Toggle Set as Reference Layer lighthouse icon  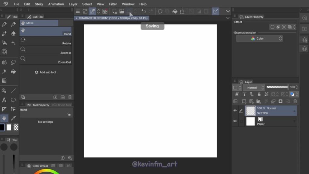(x=244, y=94)
